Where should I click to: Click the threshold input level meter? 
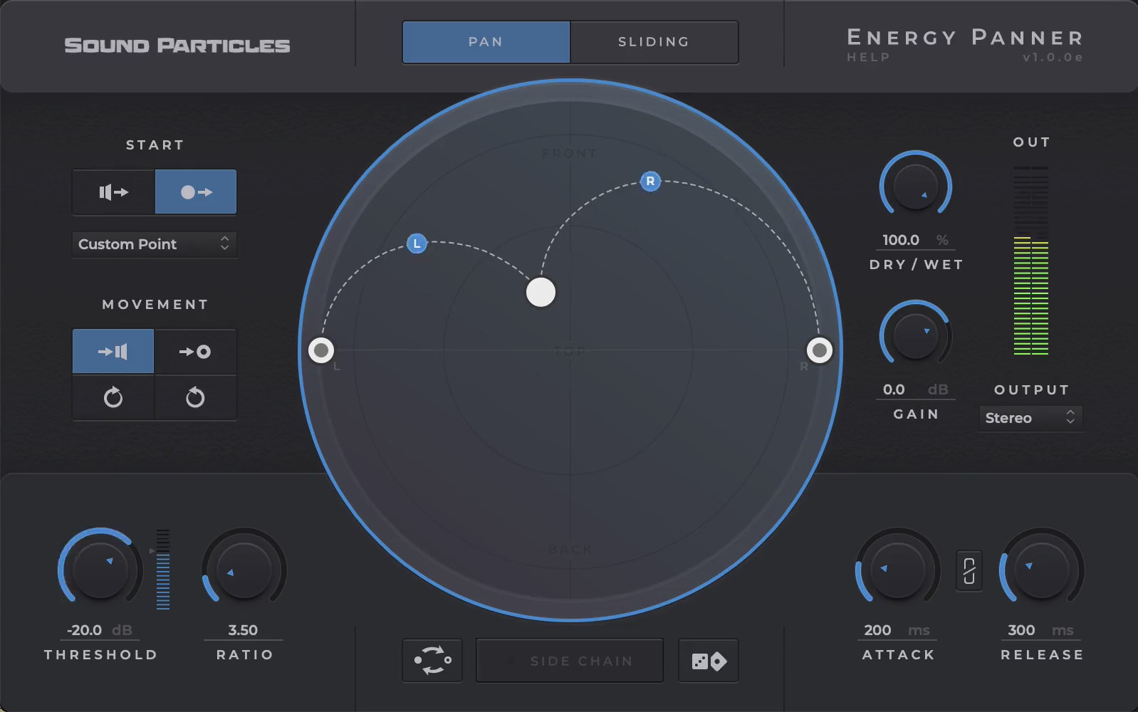[x=163, y=569]
